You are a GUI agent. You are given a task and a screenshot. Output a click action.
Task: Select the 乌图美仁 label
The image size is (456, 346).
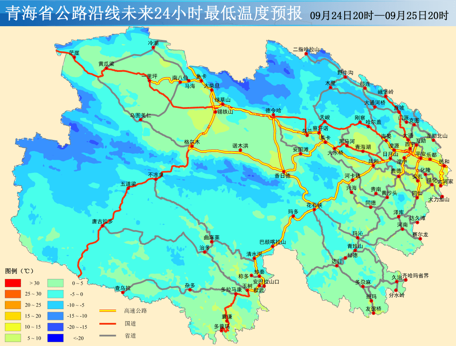[141, 115]
